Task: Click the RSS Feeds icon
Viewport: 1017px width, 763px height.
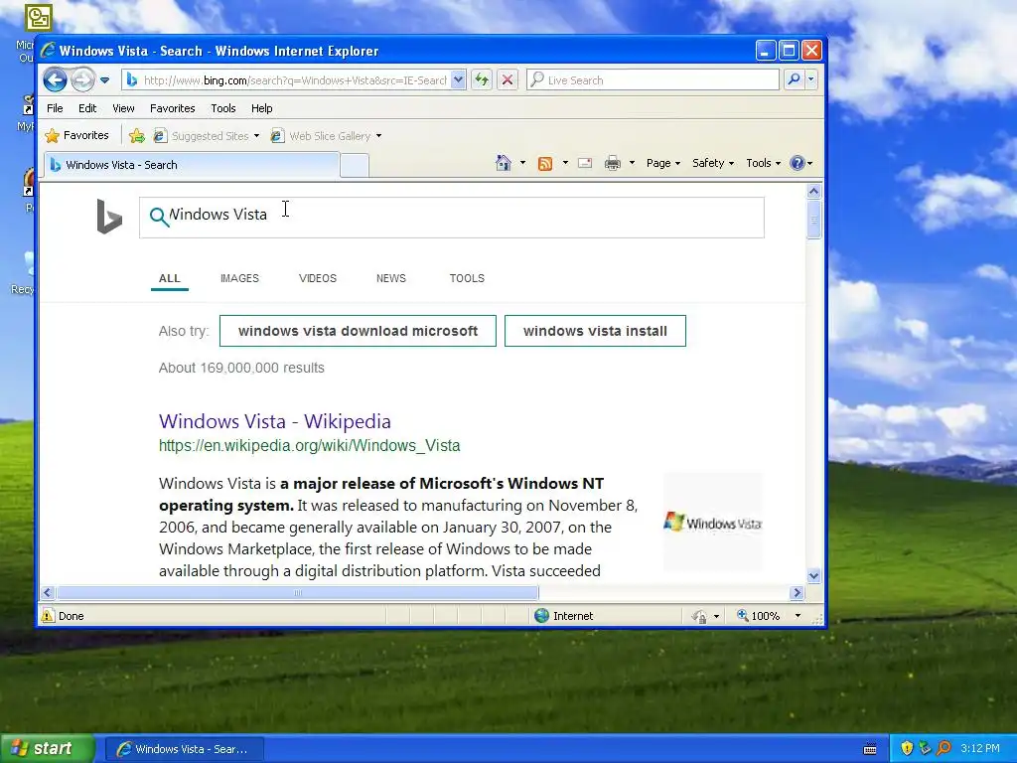Action: click(x=545, y=163)
